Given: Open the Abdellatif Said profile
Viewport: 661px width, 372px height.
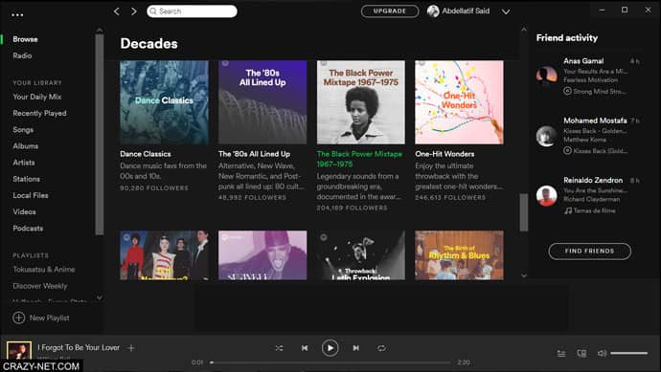Looking at the screenshot, I should pos(466,11).
